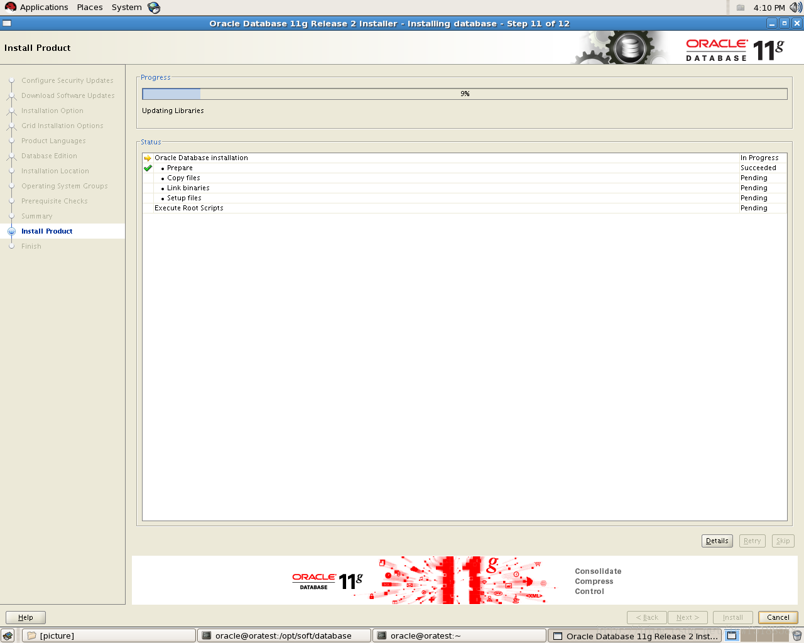This screenshot has height=643, width=804.
Task: Select the Grid Installation Options step
Action: coord(62,126)
